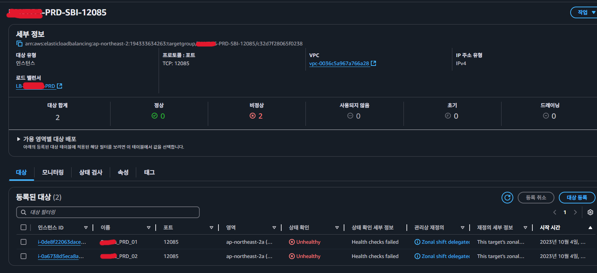This screenshot has height=273, width=597.
Task: Switch to the 모니터링 tab
Action: 53,172
